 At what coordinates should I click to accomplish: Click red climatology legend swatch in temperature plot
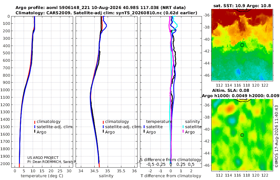click(35, 122)
